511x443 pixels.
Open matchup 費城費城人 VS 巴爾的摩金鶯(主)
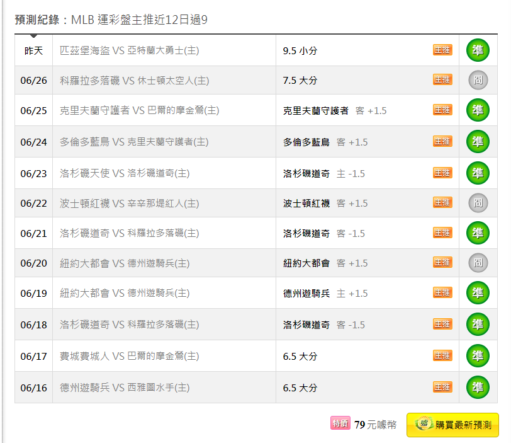point(130,356)
